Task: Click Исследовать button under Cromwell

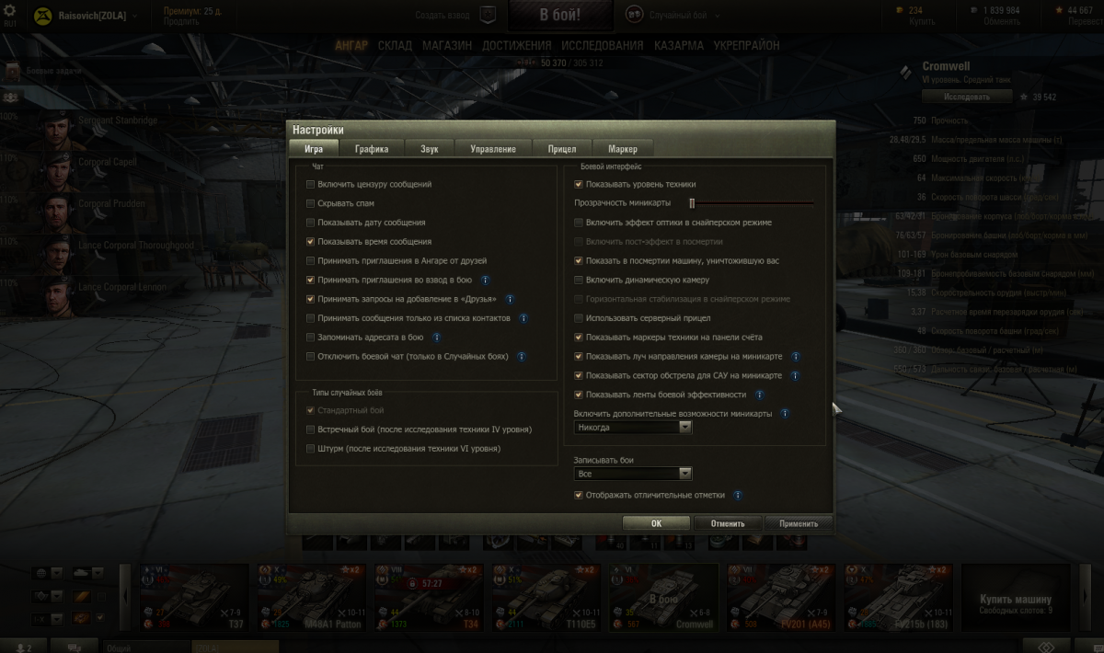Action: pos(967,97)
